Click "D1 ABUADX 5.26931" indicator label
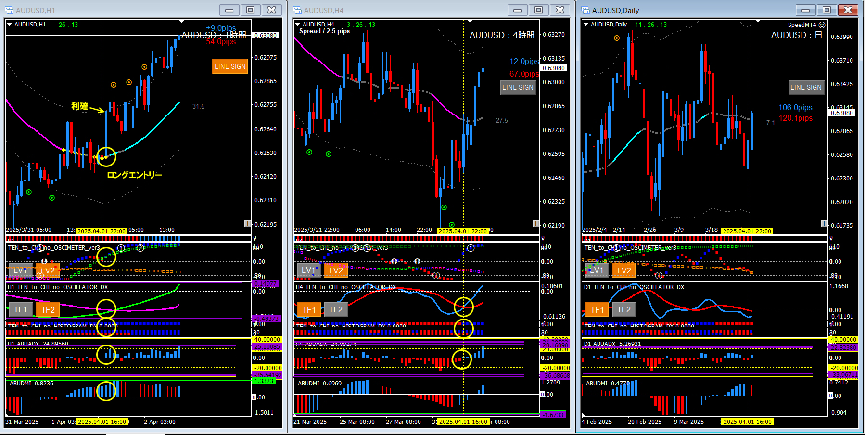The width and height of the screenshot is (865, 435). (x=612, y=344)
